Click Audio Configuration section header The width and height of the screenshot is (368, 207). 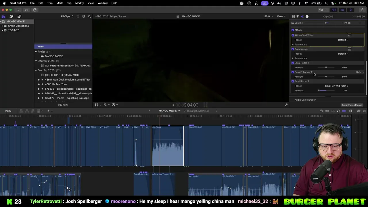coord(305,100)
